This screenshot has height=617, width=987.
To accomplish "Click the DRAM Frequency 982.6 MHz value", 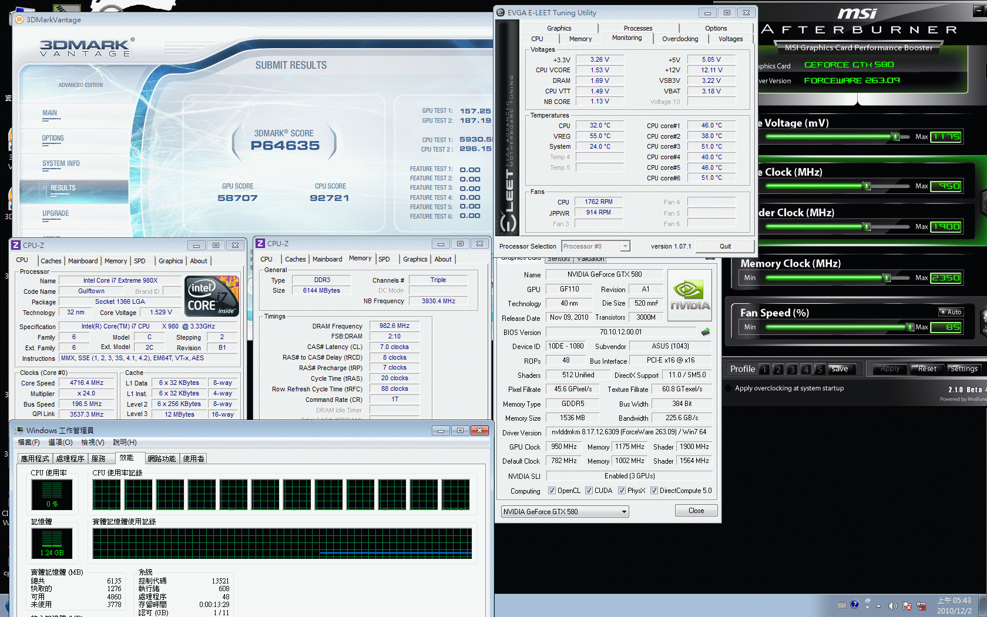I will click(x=394, y=326).
